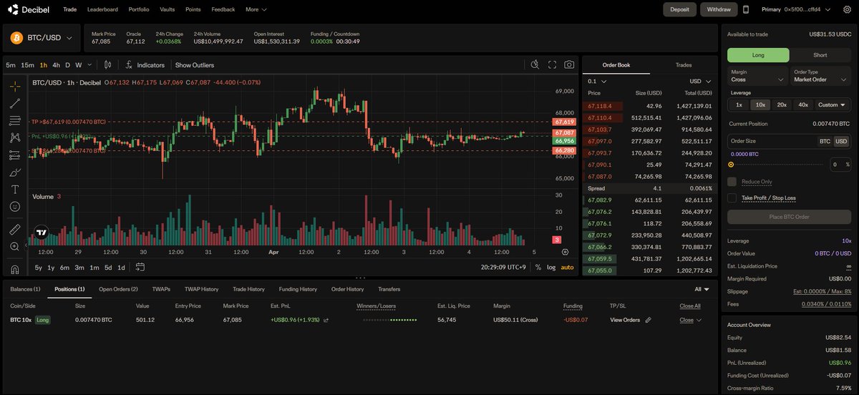
Task: Open the candlestick chart style selector
Action: [108, 64]
